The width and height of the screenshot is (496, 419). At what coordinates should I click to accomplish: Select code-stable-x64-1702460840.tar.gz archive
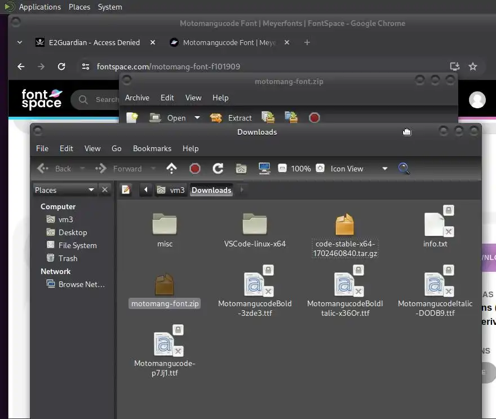345,235
